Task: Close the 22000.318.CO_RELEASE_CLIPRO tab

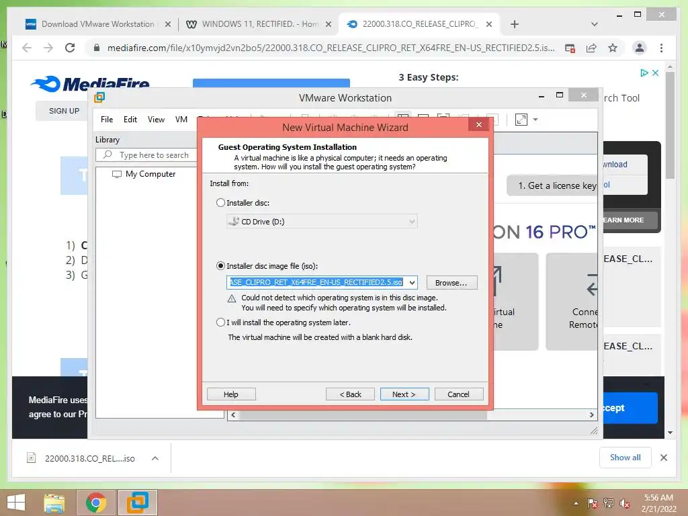Action: tap(489, 24)
